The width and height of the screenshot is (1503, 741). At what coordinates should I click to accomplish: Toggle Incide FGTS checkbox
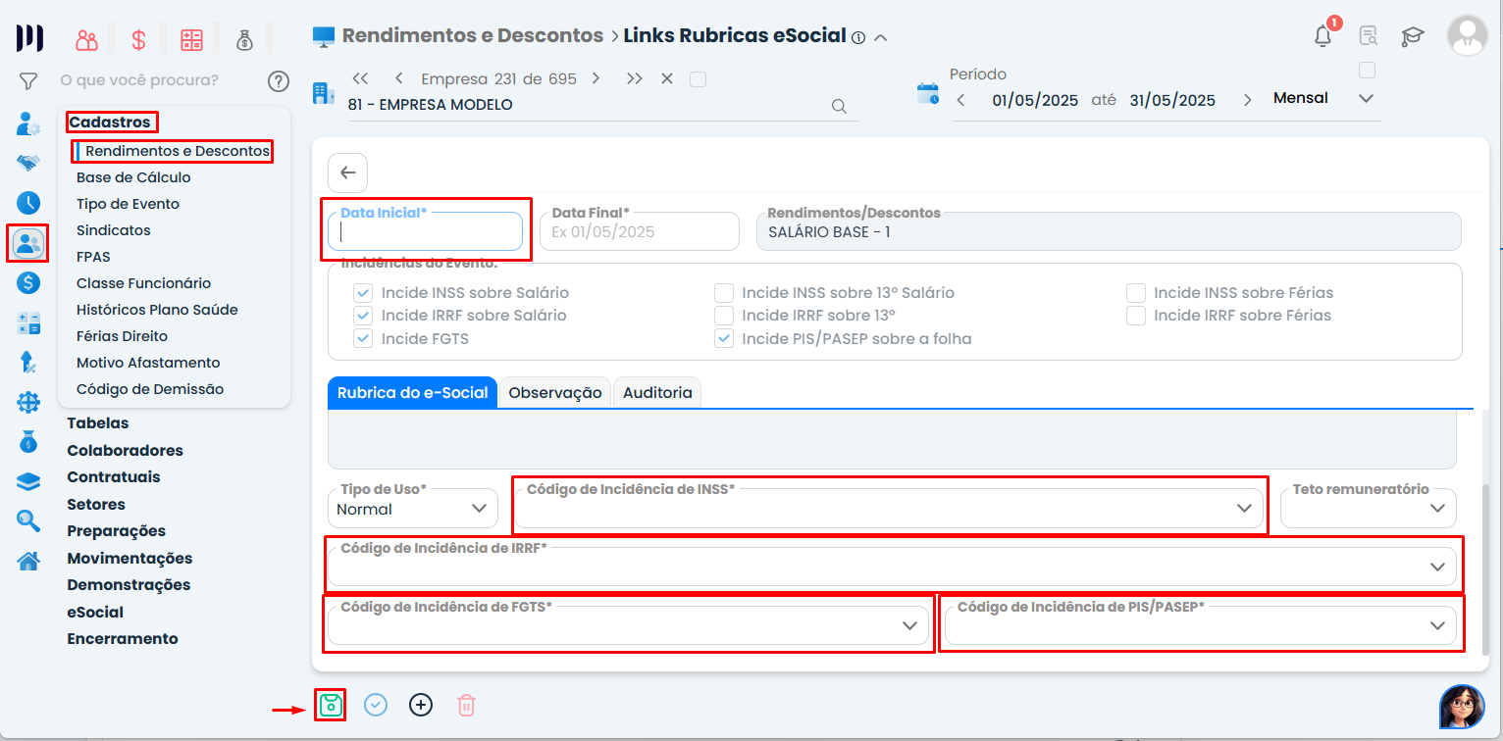[x=364, y=338]
